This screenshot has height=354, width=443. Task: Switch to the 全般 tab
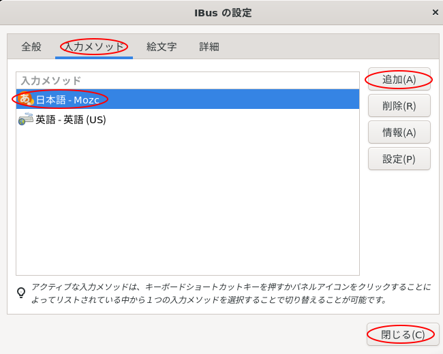[x=31, y=46]
